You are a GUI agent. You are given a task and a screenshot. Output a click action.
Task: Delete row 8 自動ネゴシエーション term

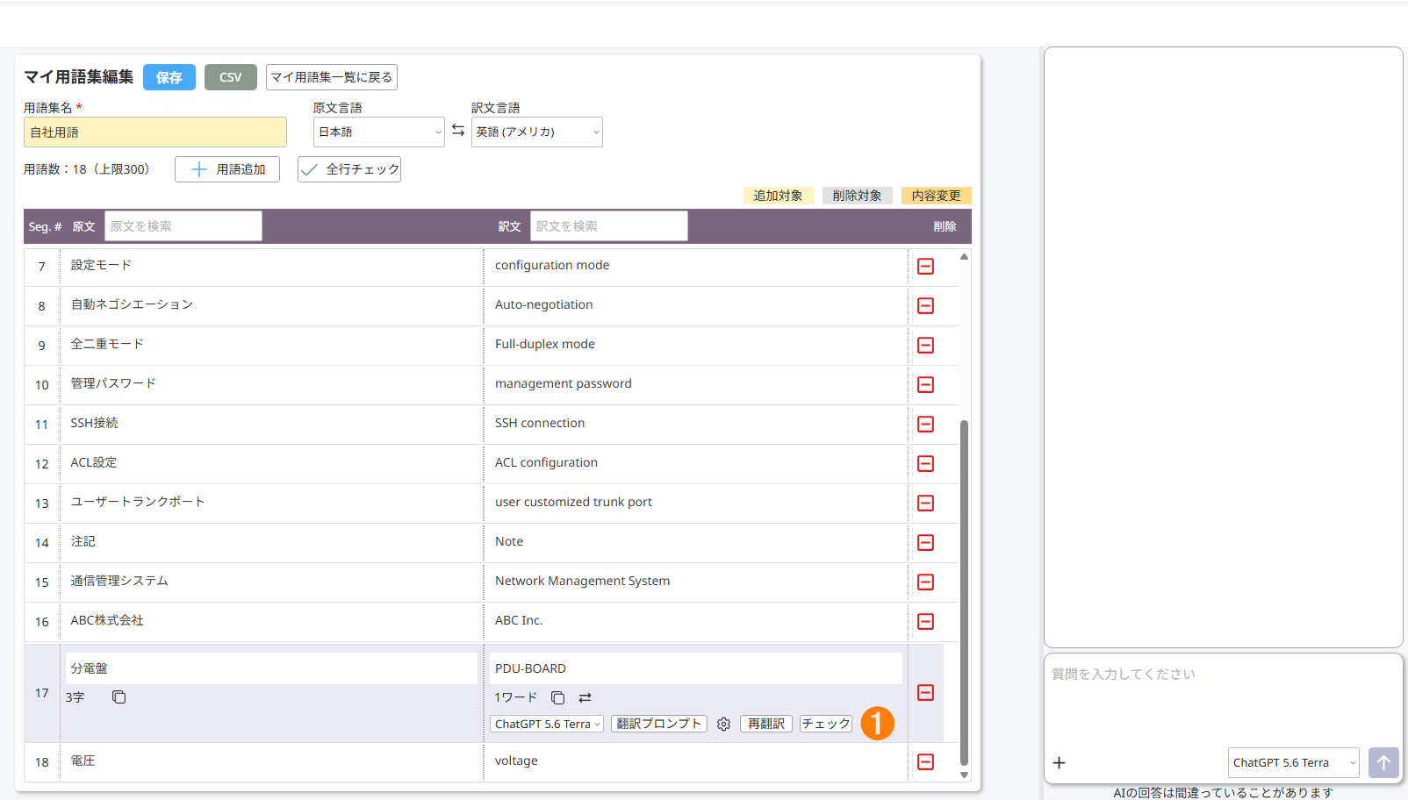[925, 305]
